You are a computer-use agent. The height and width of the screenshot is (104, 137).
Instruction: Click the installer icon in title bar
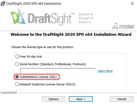(x=3, y=3)
